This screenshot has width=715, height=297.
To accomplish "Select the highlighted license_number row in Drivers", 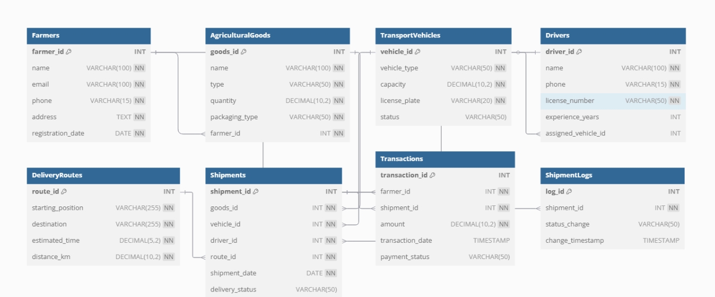I will (x=612, y=101).
